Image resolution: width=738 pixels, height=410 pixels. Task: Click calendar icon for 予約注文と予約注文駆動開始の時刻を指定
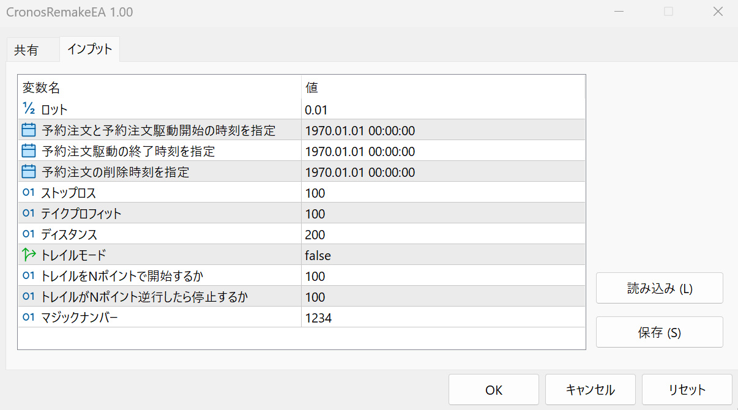(29, 130)
